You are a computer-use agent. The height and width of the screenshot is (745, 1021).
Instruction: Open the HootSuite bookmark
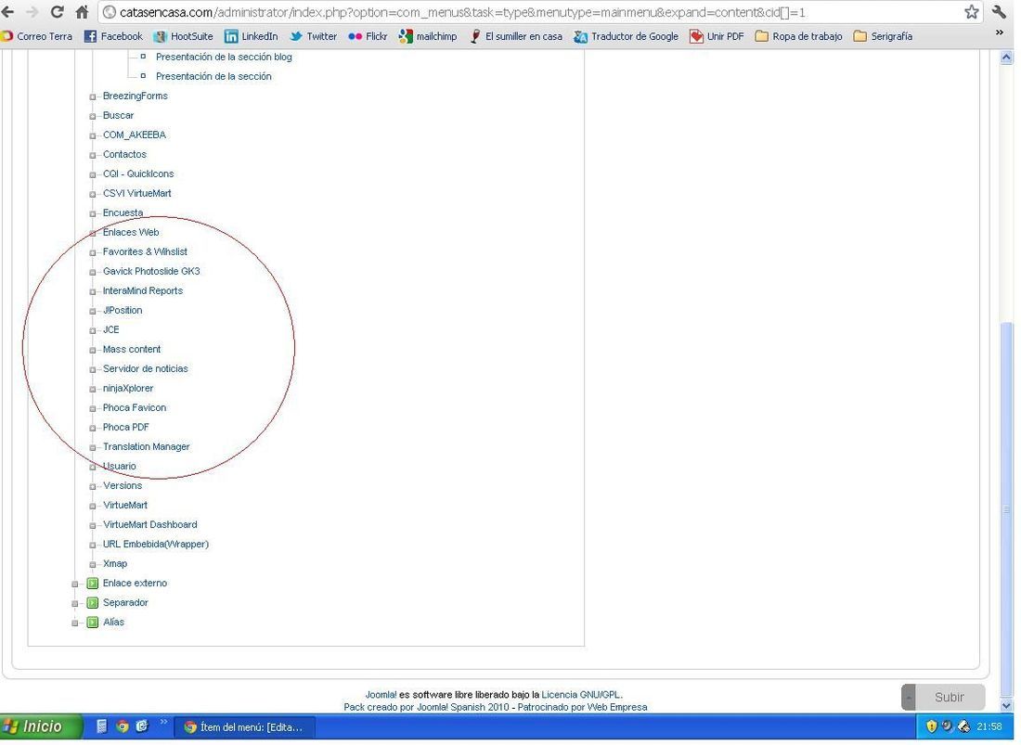(x=183, y=36)
